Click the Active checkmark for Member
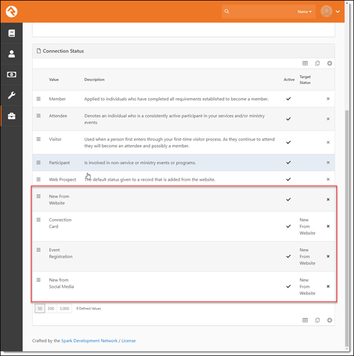This screenshot has height=356, width=354. 288,99
